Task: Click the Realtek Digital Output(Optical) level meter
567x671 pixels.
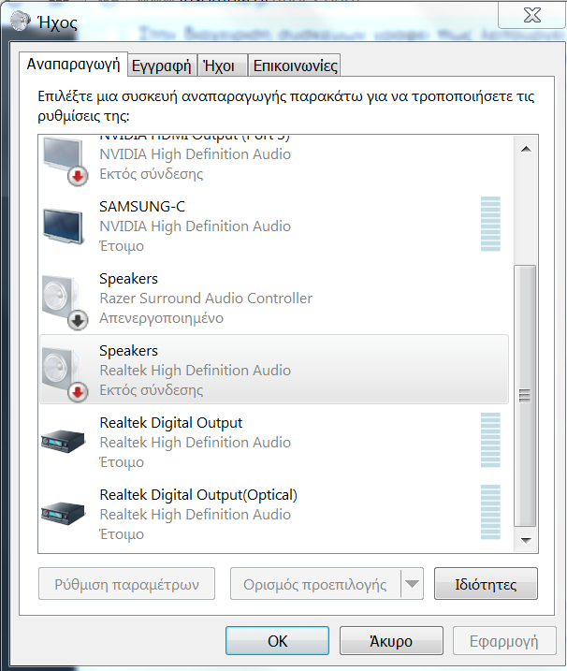Action: (x=490, y=512)
